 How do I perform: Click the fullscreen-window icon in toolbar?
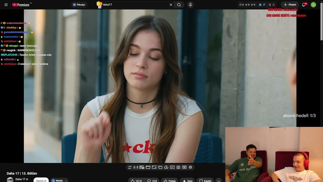point(154,167)
